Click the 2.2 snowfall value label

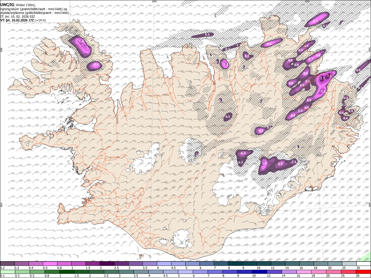[329, 76]
